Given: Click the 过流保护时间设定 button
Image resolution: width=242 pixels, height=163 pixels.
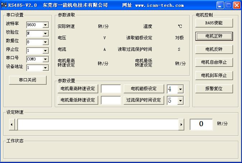Looking at the screenshot, I should pyautogui.click(x=144, y=100).
